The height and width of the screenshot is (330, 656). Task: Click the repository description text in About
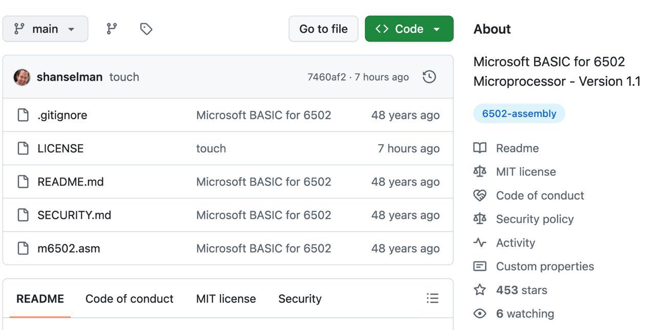click(x=557, y=71)
